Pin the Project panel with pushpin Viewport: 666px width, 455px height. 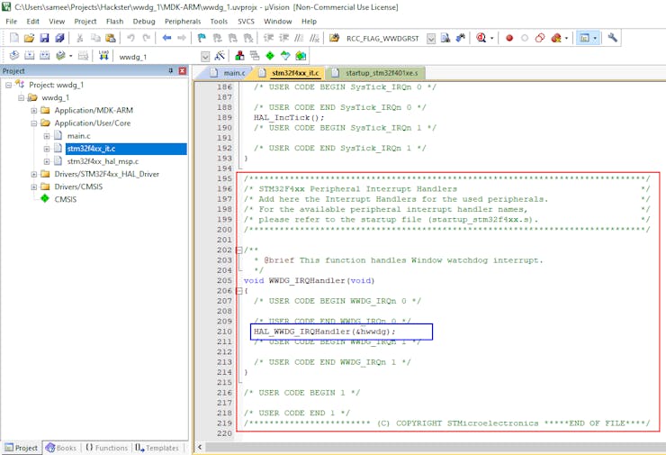(171, 71)
